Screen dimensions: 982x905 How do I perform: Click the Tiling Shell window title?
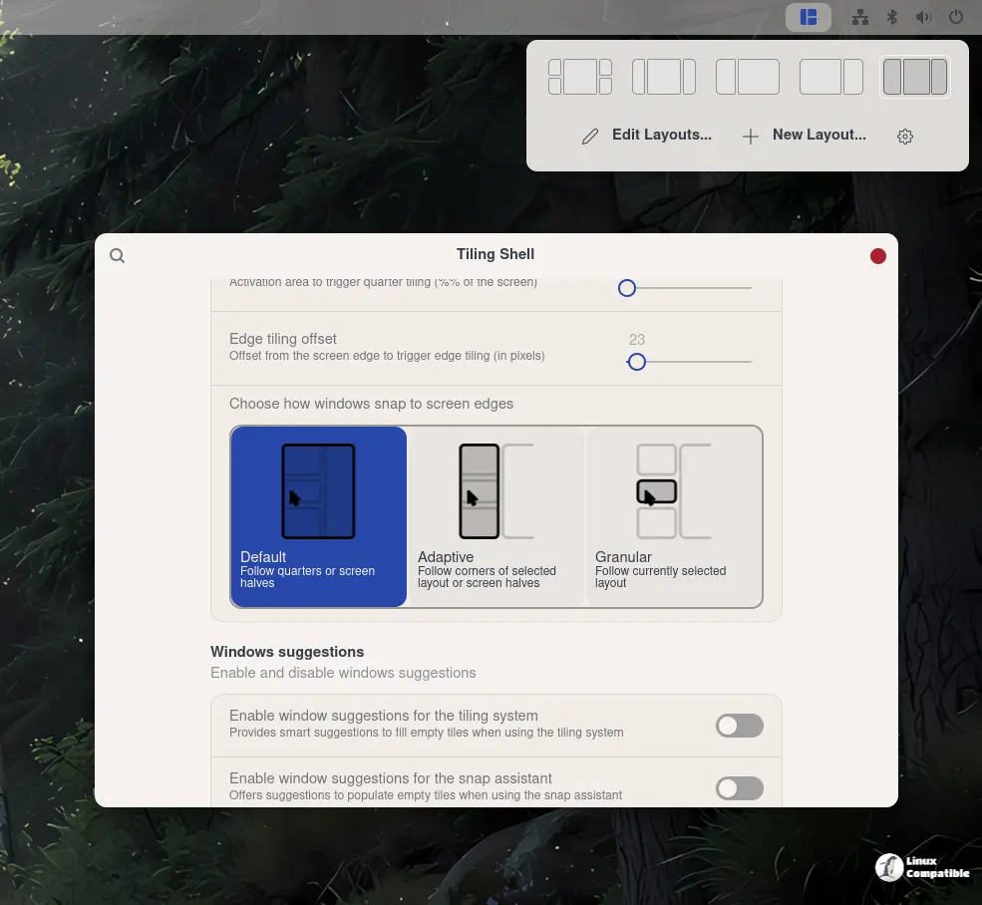click(x=495, y=254)
